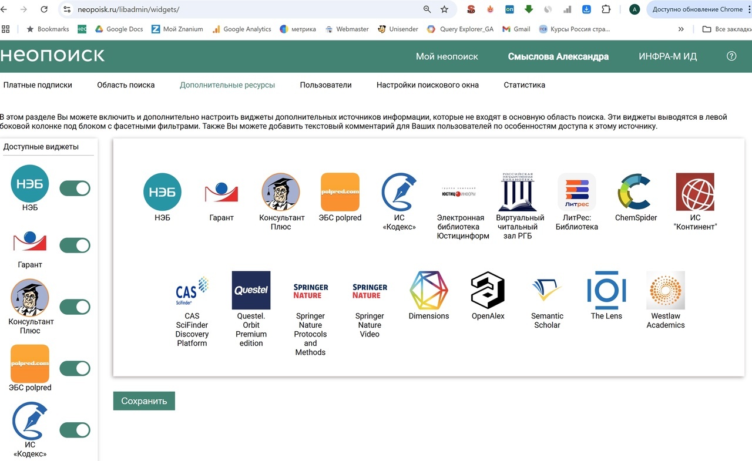Click the Dimensions colorful polygon icon

pos(428,290)
